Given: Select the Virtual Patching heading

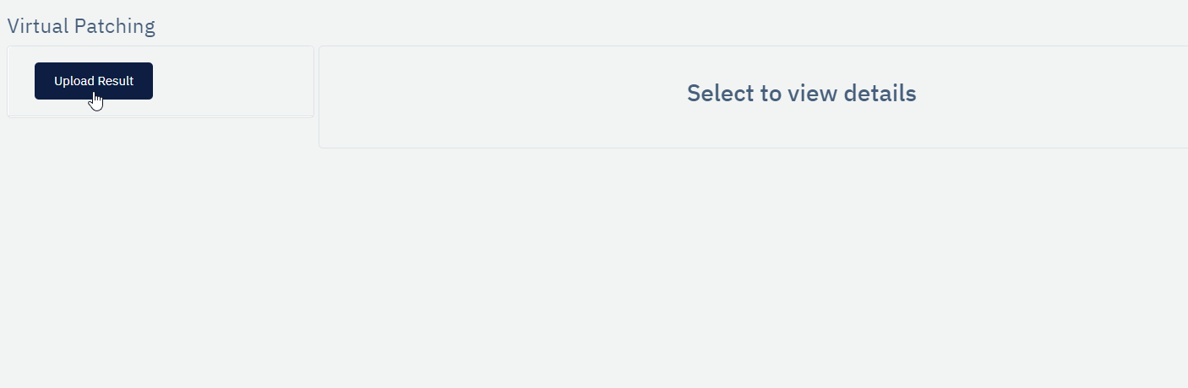Looking at the screenshot, I should tap(81, 26).
